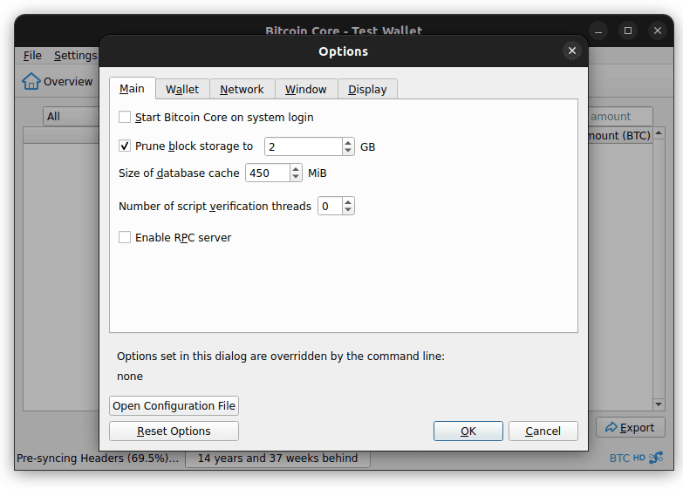Decrease script verification threads
683x489 pixels.
point(347,210)
